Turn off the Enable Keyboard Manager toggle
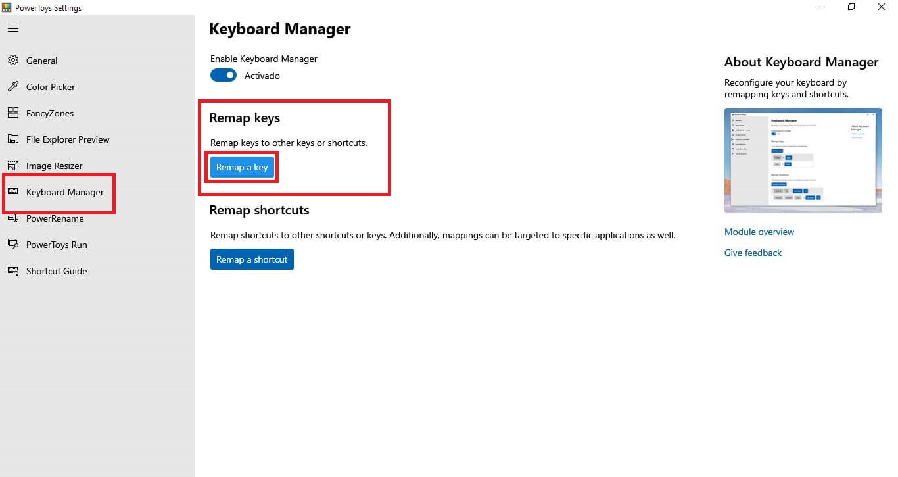This screenshot has height=477, width=898. [x=224, y=76]
